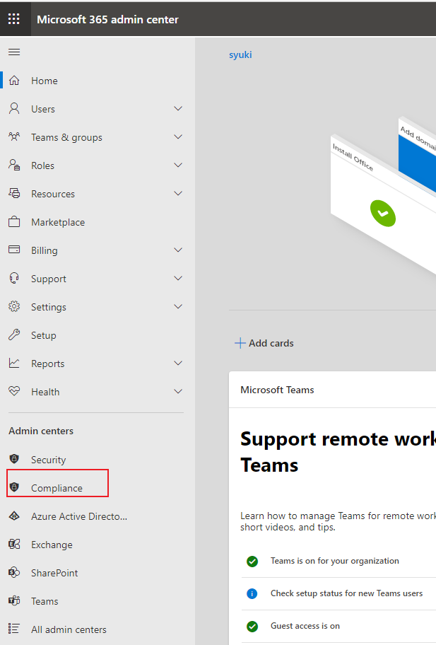This screenshot has width=436, height=645.
Task: Click green check beside Teams is on
Action: tap(252, 561)
